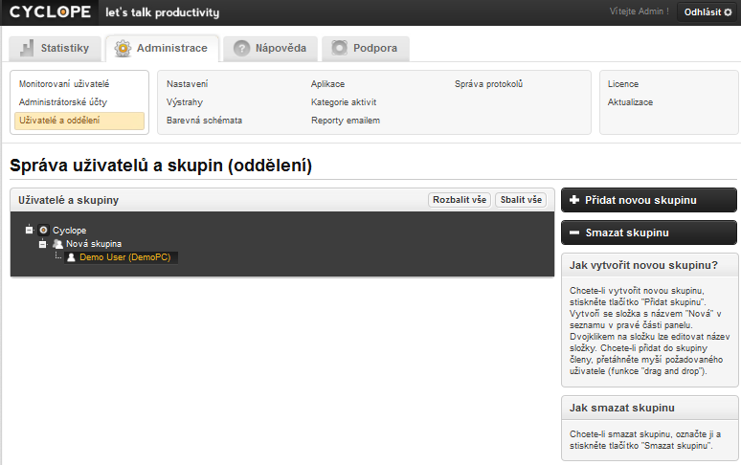Open Administrátorské účty

point(63,102)
